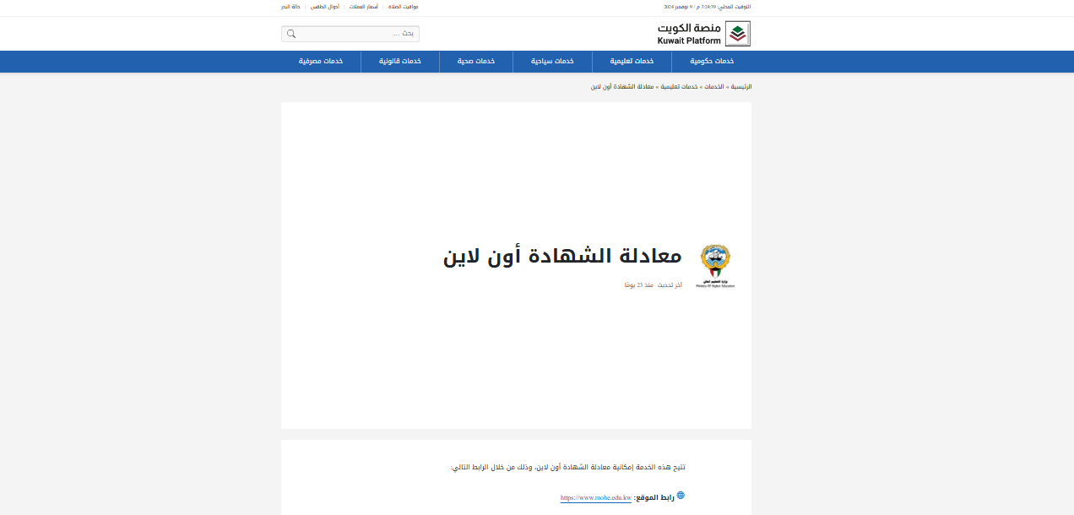
Task: Click الخدمات breadcrumb link
Action: click(714, 87)
